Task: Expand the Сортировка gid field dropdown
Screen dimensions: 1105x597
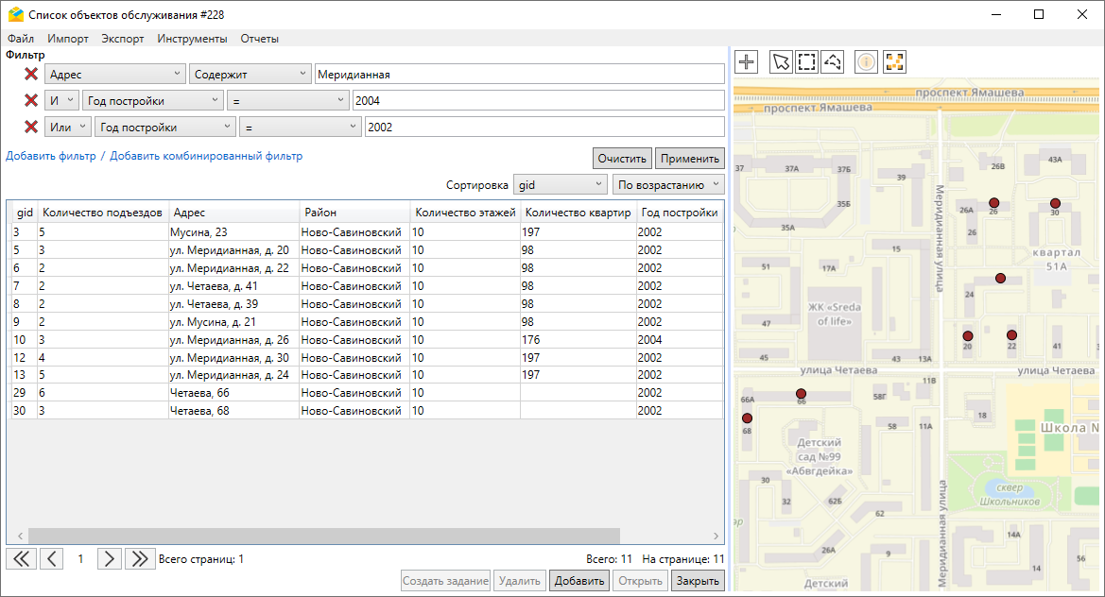Action: pos(560,184)
